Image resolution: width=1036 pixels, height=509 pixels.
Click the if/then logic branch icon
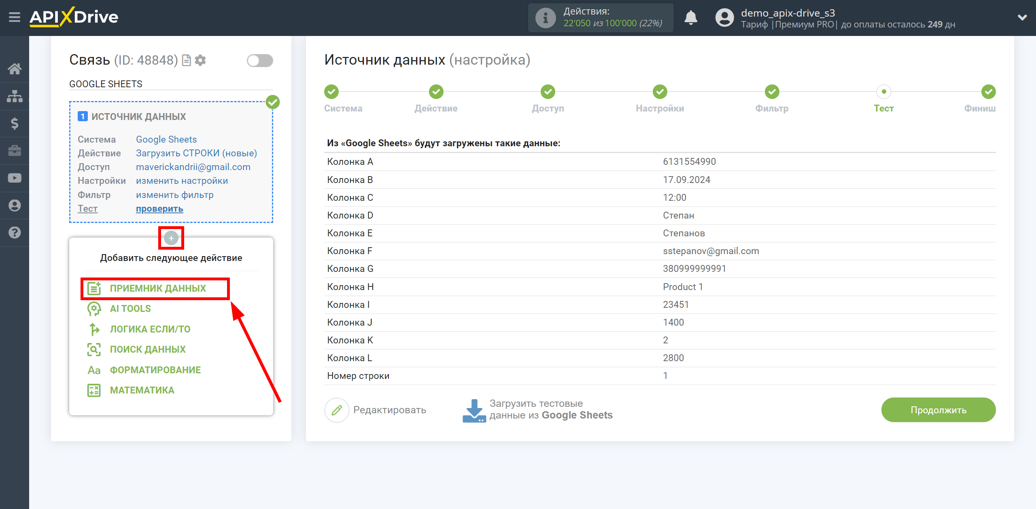(94, 329)
